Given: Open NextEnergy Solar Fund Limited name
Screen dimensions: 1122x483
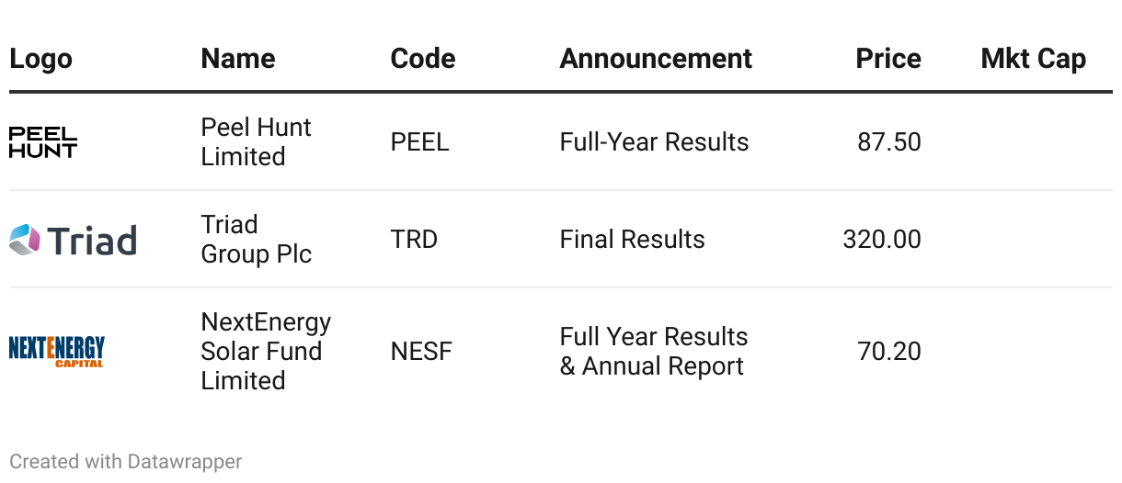Looking at the screenshot, I should (x=267, y=352).
